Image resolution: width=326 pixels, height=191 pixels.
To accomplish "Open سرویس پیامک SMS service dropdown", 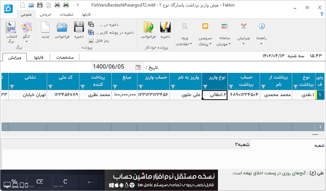I will [205, 34].
